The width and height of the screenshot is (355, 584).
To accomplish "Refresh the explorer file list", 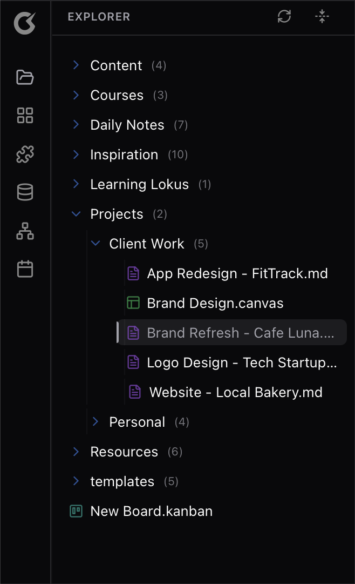I will click(284, 17).
